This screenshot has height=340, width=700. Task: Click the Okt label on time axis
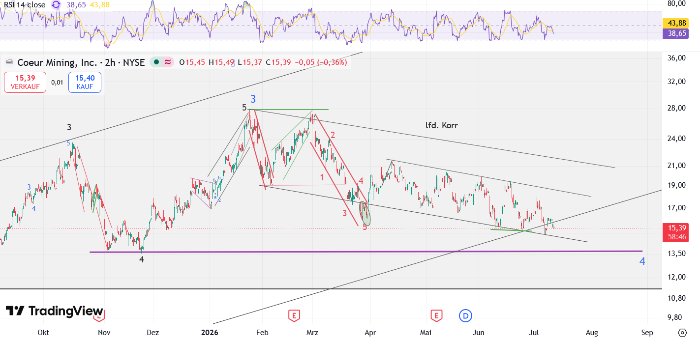(x=43, y=333)
